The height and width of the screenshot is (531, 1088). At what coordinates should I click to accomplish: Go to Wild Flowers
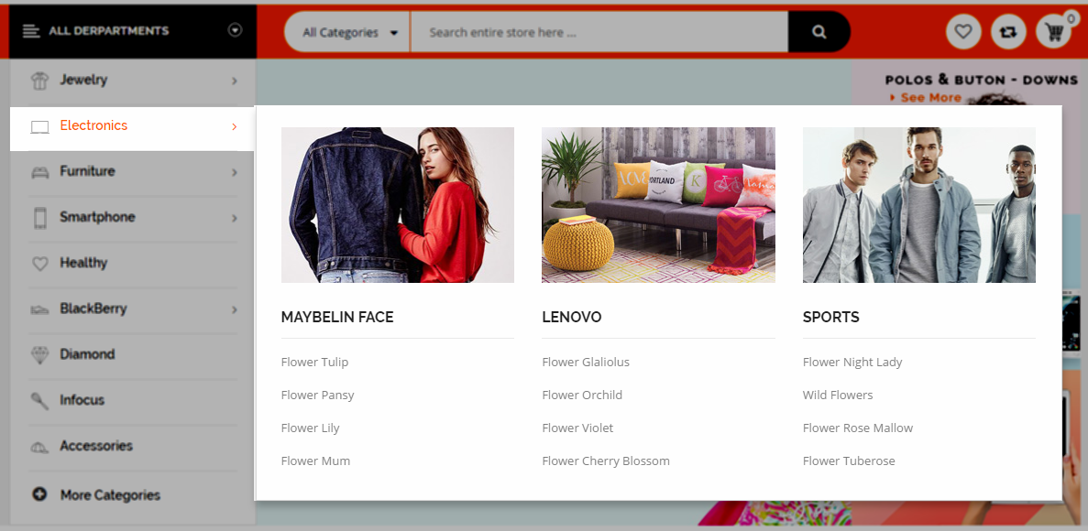point(838,396)
